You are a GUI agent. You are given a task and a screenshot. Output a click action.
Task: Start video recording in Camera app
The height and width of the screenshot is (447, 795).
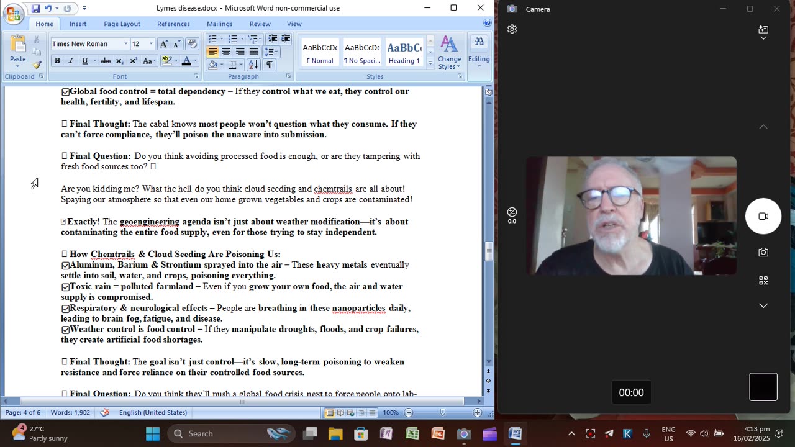click(763, 216)
